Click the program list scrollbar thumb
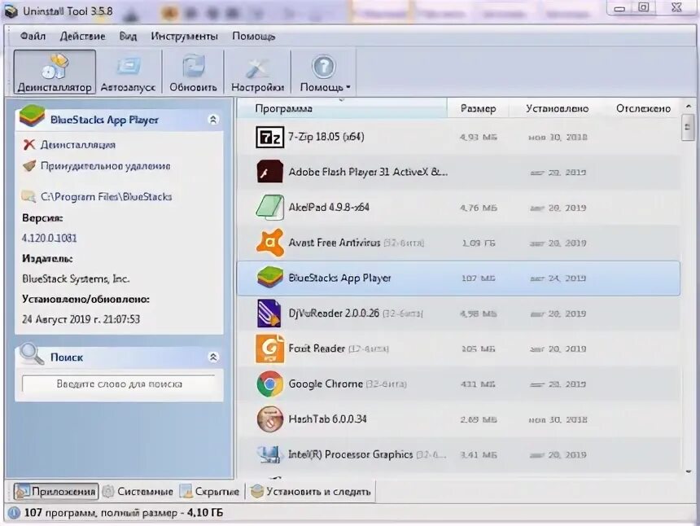Screen dimensions: 700x526 click(688, 128)
